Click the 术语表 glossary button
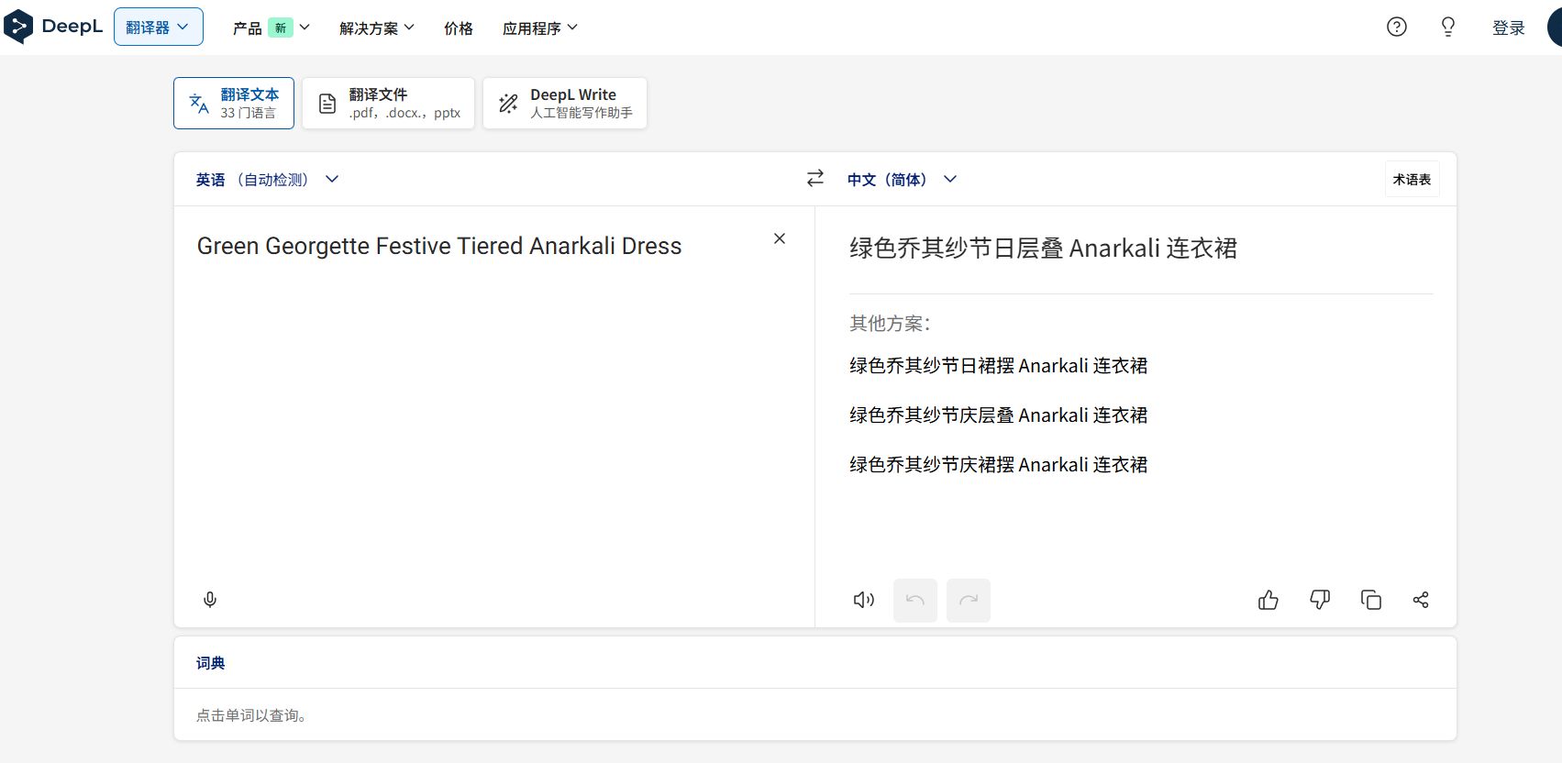The image size is (1562, 763). pyautogui.click(x=1412, y=180)
